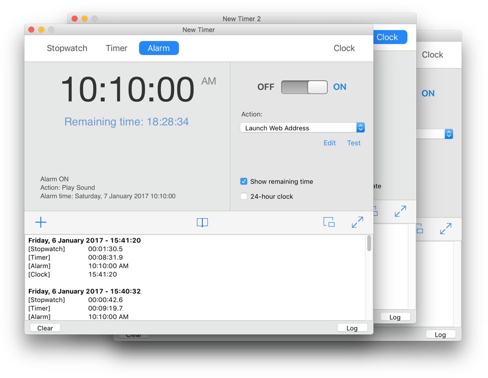Click the Log button in New Timer window
Viewport: 488px width, 378px height.
(352, 328)
